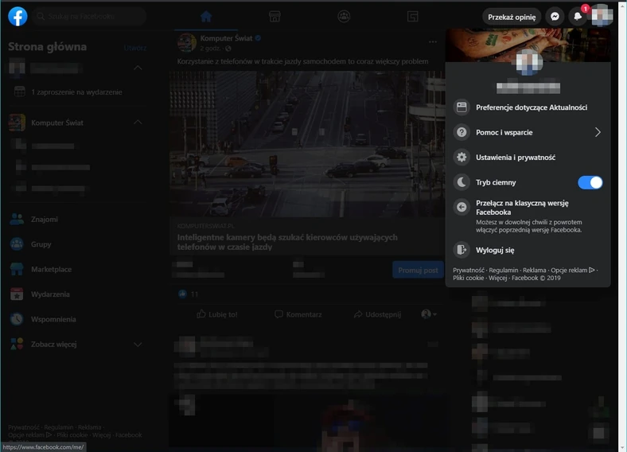The height and width of the screenshot is (452, 627).
Task: Select Przełącz na klasyczną wersję Facebooka
Action: pyautogui.click(x=528, y=216)
